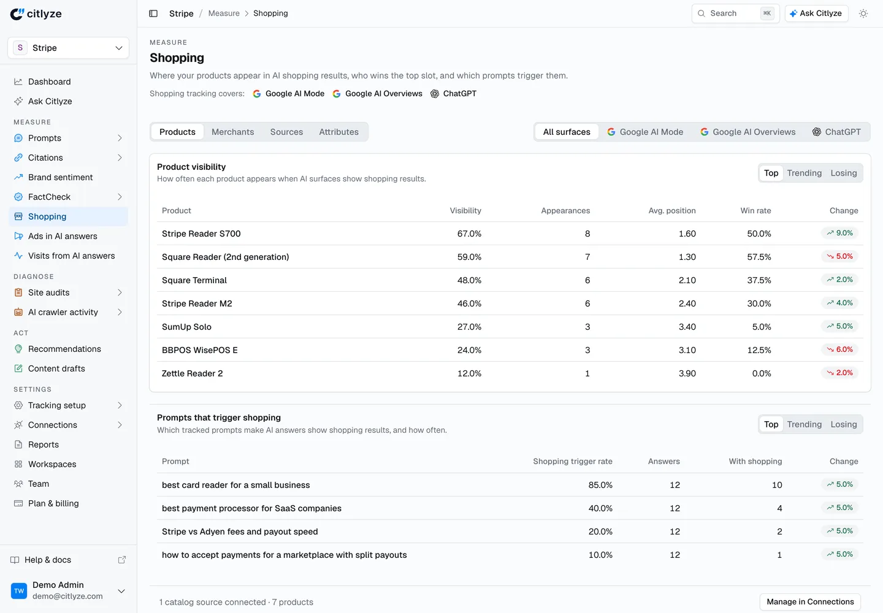The width and height of the screenshot is (883, 613).
Task: Open Help & docs external link icon
Action: pyautogui.click(x=121, y=560)
